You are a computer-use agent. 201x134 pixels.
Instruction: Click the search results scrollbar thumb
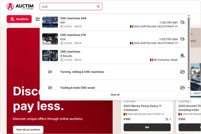point(189,49)
